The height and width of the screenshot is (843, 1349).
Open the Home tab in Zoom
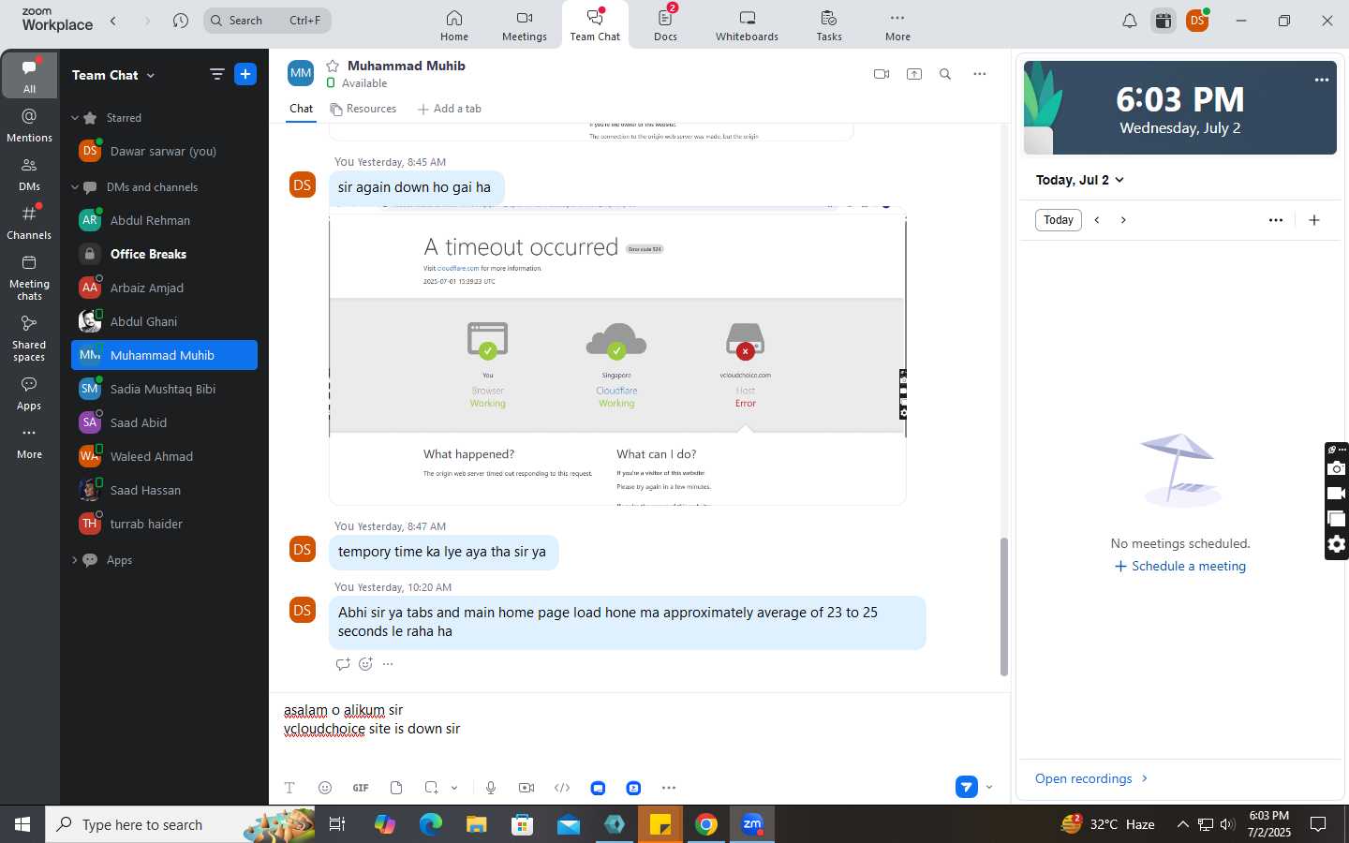(454, 25)
